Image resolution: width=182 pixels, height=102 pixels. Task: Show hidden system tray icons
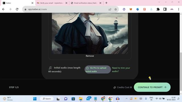tap(127, 99)
